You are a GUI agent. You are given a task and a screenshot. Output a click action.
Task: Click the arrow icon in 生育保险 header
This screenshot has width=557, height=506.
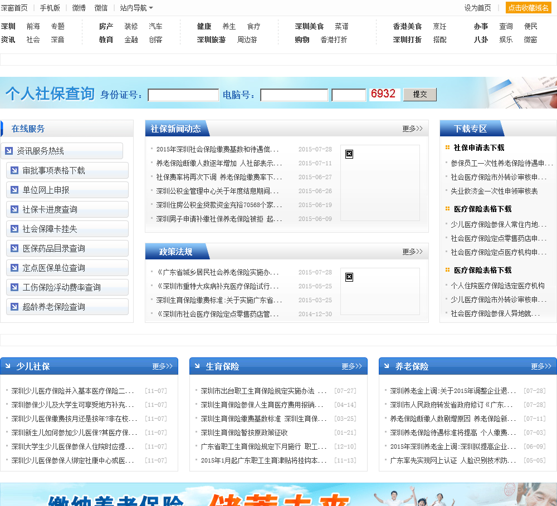coord(197,366)
